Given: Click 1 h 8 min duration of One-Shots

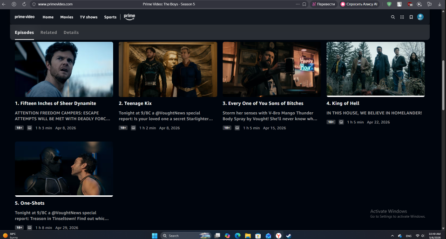Looking at the screenshot, I should (44, 228).
